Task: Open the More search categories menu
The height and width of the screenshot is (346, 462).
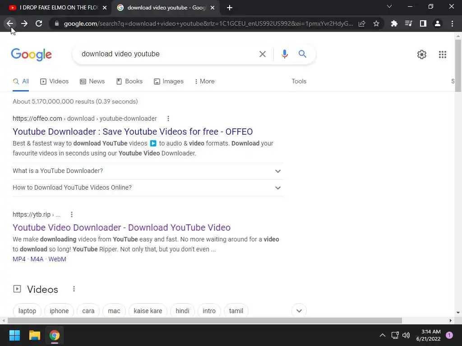Action: 205,82
